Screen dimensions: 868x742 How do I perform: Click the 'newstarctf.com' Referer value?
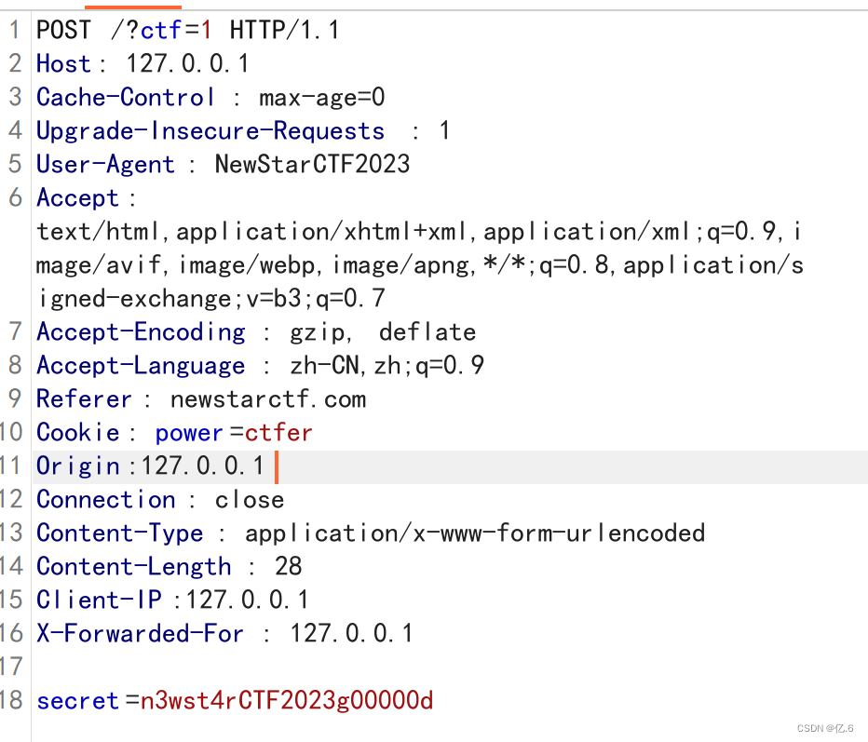click(x=267, y=398)
